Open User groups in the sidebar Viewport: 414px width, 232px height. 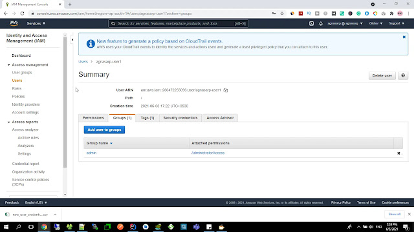pyautogui.click(x=22, y=72)
